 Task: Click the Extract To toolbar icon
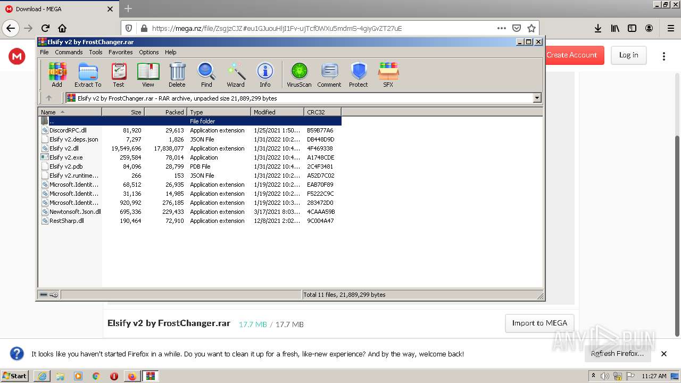[88, 74]
